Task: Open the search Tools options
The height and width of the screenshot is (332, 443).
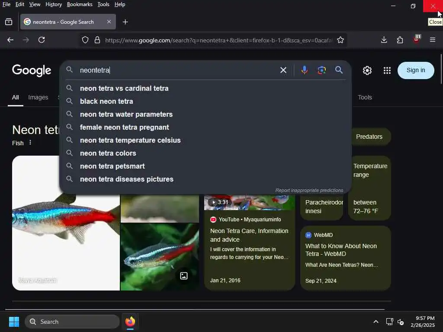Action: (365, 97)
